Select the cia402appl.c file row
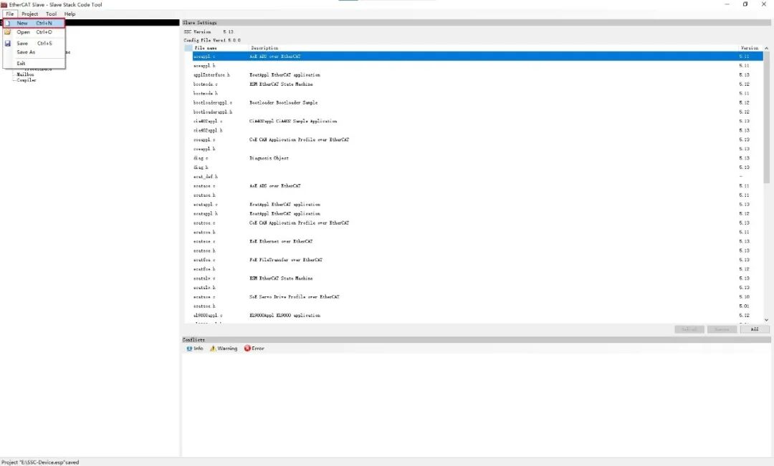 [477, 121]
